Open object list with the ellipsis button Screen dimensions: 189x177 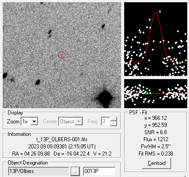pyautogui.click(x=75, y=171)
